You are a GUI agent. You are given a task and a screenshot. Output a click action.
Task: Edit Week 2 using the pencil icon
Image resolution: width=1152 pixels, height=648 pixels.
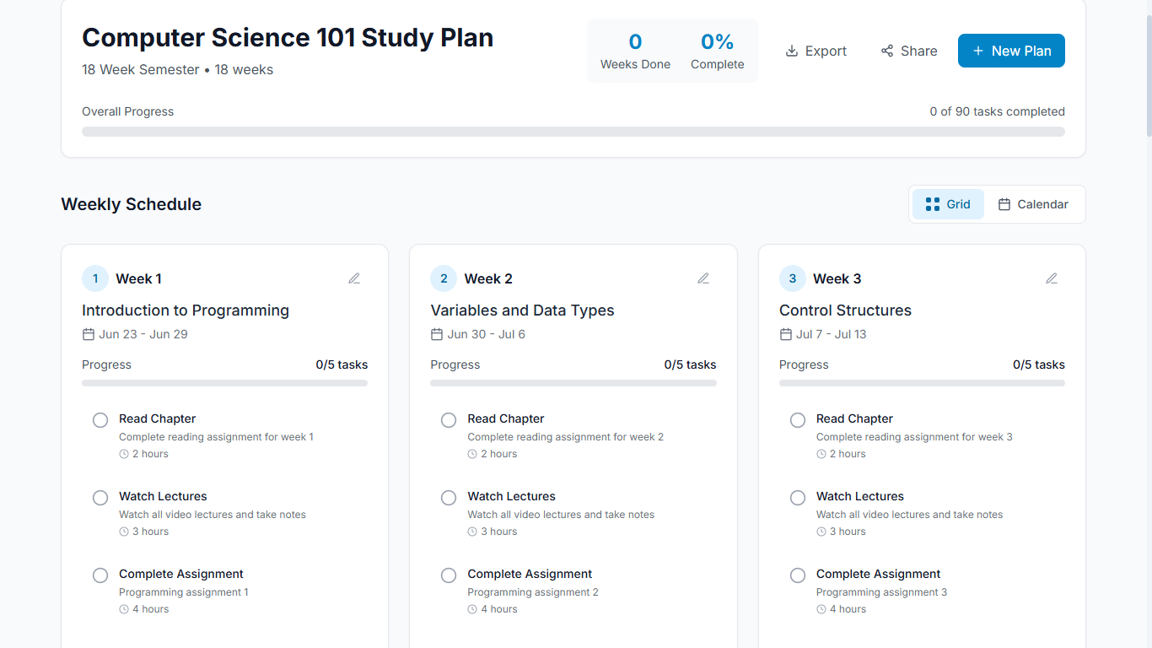tap(703, 278)
